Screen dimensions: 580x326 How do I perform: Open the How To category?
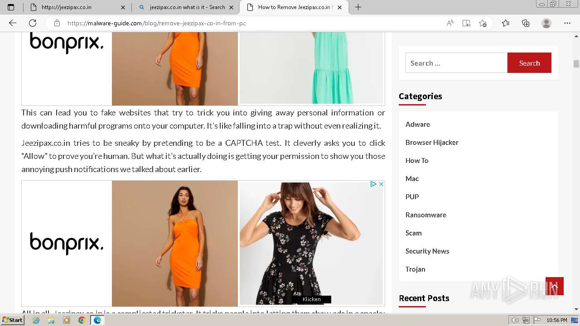(x=417, y=160)
